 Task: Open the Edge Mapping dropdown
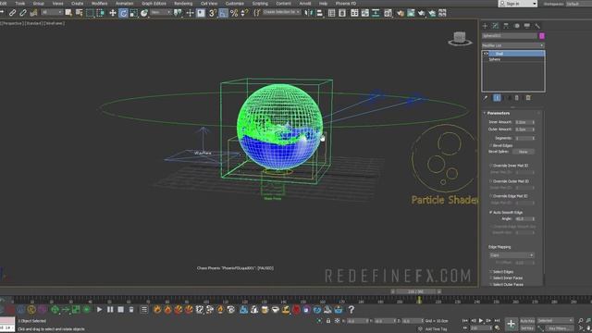click(512, 255)
